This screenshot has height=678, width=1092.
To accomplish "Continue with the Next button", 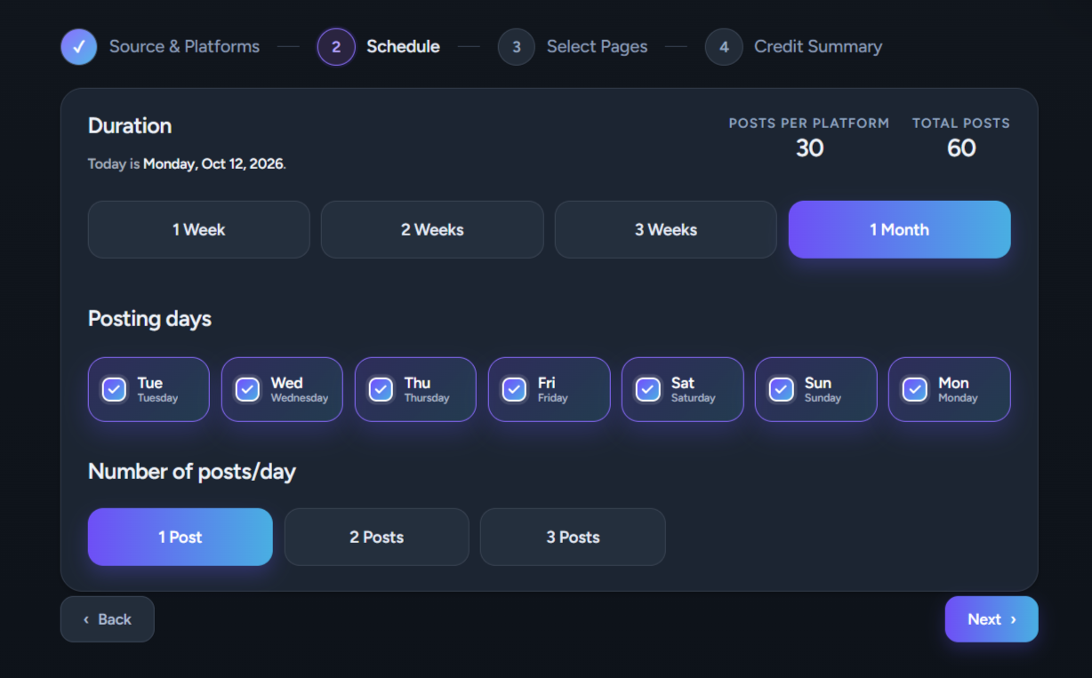I will pos(992,619).
